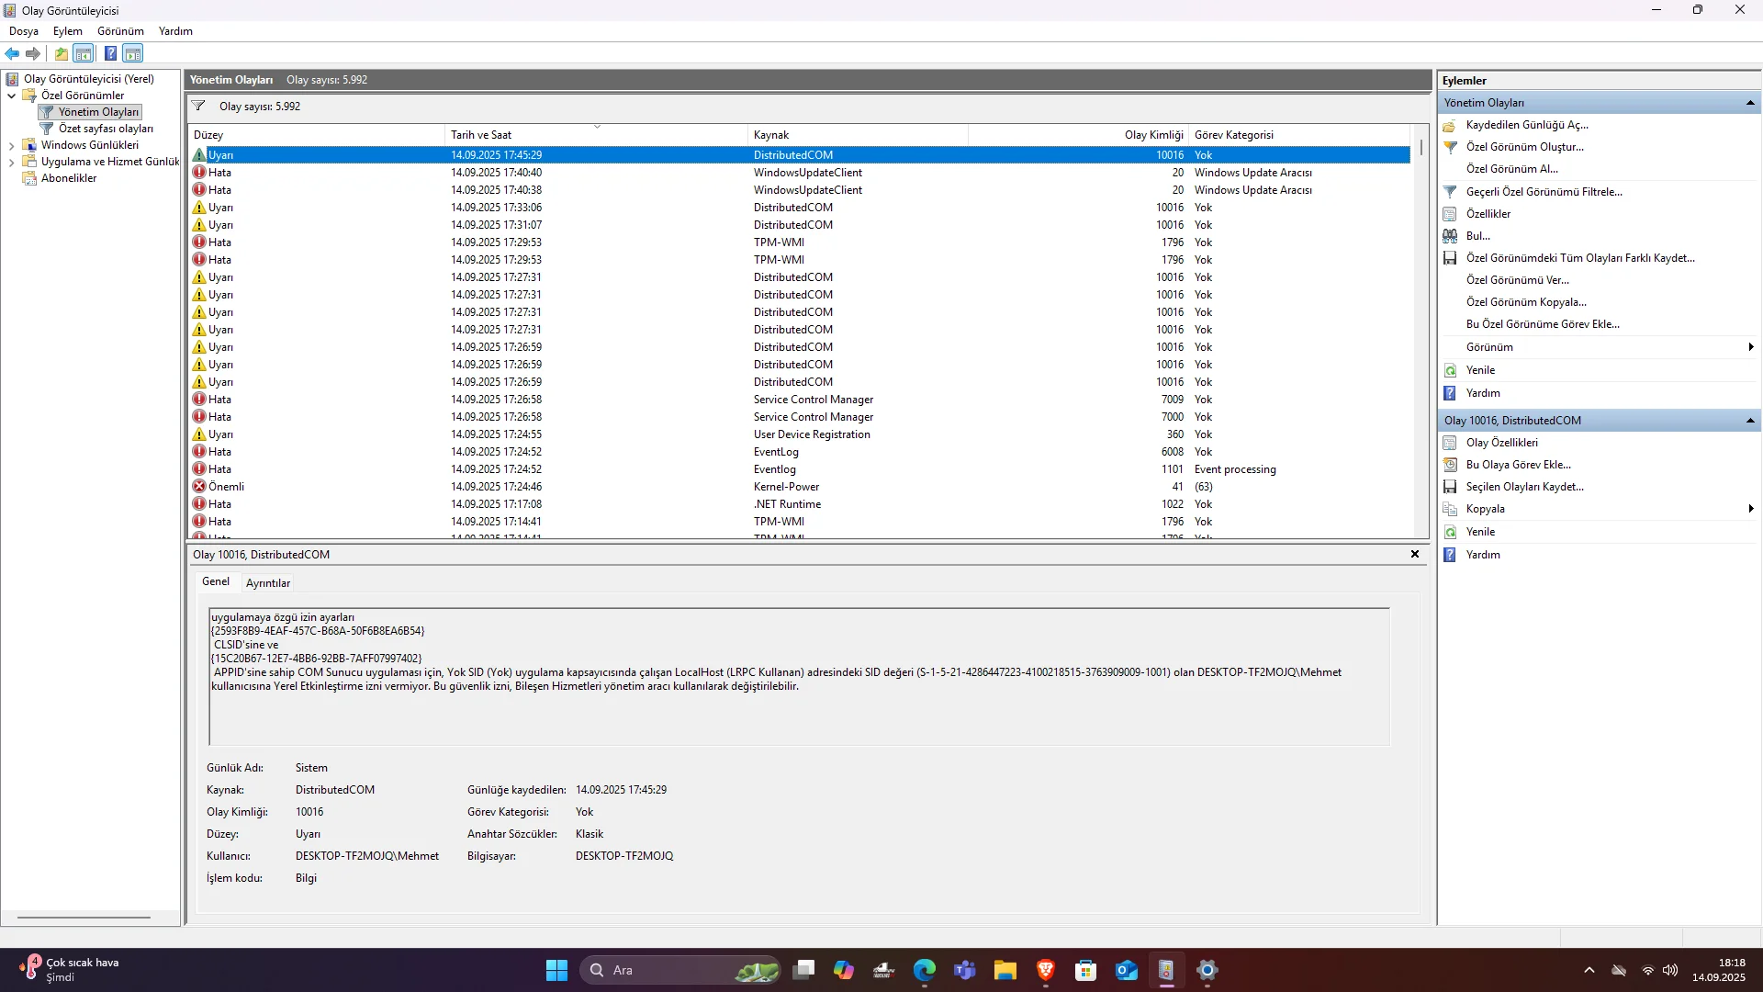Click the Seçilen Olayları Kaydet disk icon
Image resolution: width=1763 pixels, height=992 pixels.
[x=1450, y=487]
